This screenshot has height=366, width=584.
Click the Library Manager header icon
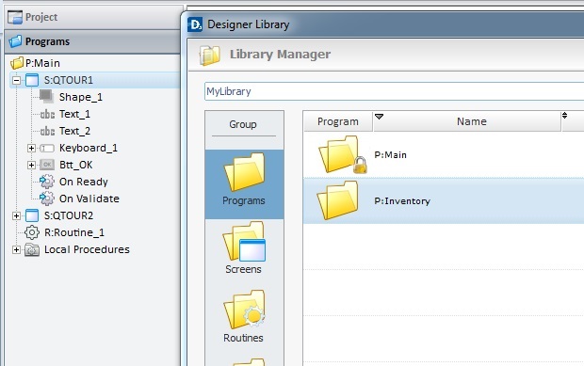coord(209,56)
